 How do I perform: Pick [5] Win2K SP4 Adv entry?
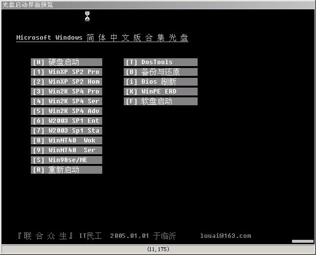point(67,111)
